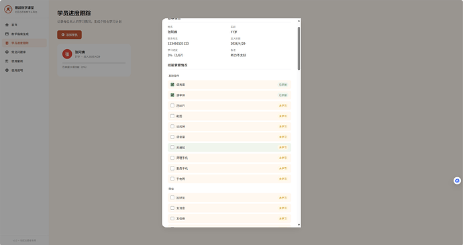
Task: Click the 学员进度跟踪 clipboard icon
Action: point(7,43)
